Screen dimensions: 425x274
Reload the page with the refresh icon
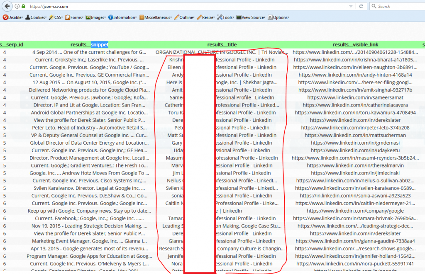pyautogui.click(x=361, y=6)
